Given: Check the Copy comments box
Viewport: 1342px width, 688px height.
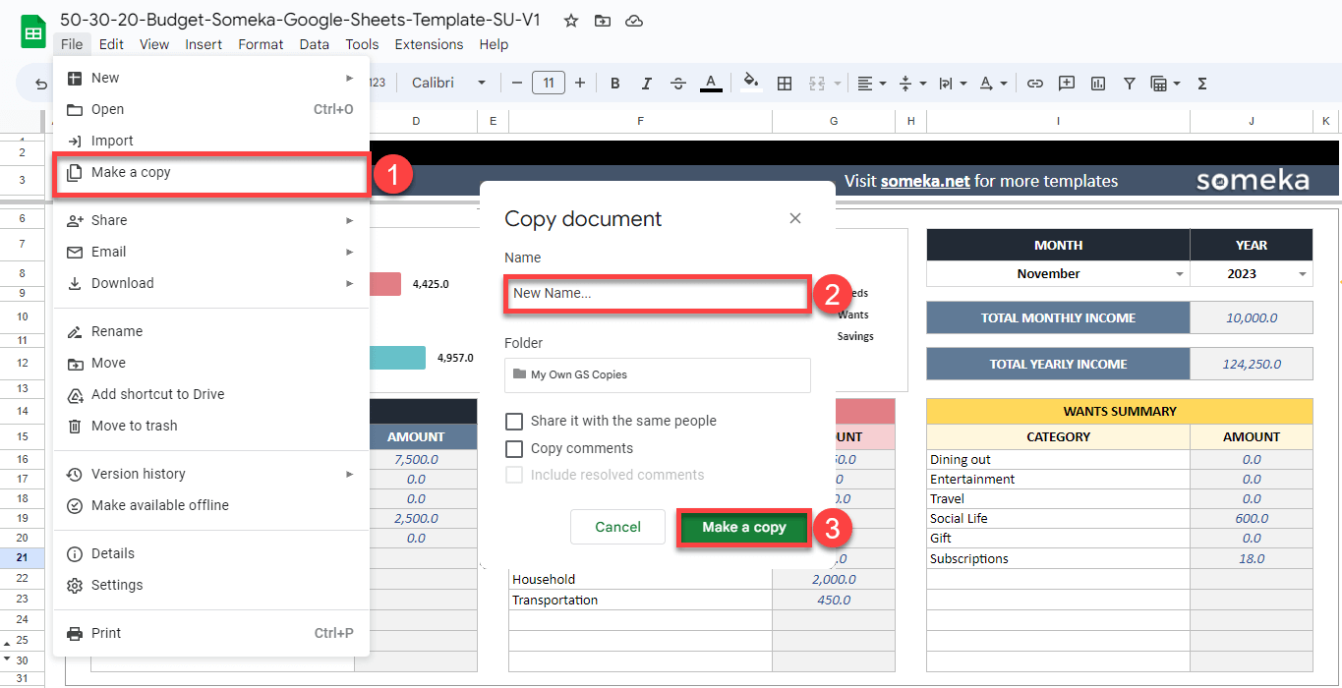Looking at the screenshot, I should point(514,448).
